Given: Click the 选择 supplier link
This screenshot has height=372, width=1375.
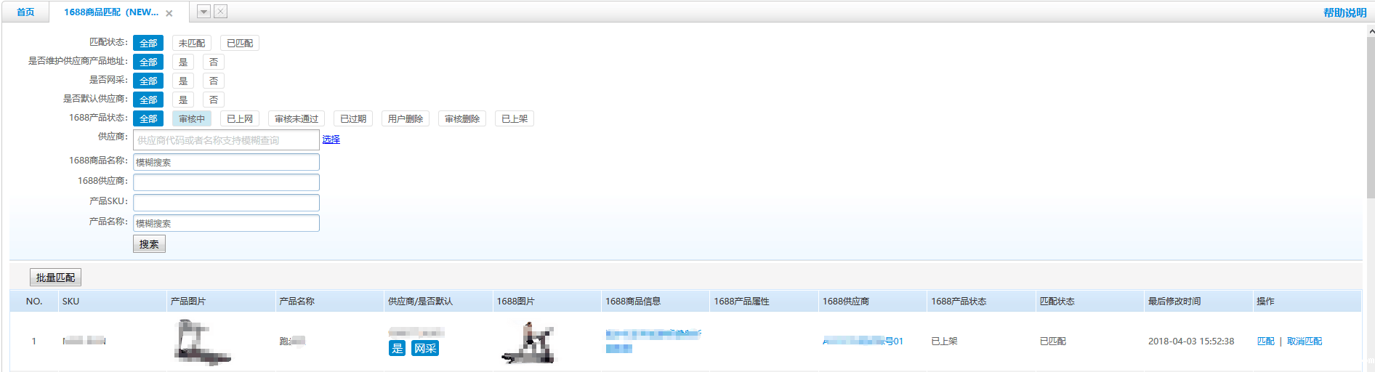Looking at the screenshot, I should pos(331,139).
